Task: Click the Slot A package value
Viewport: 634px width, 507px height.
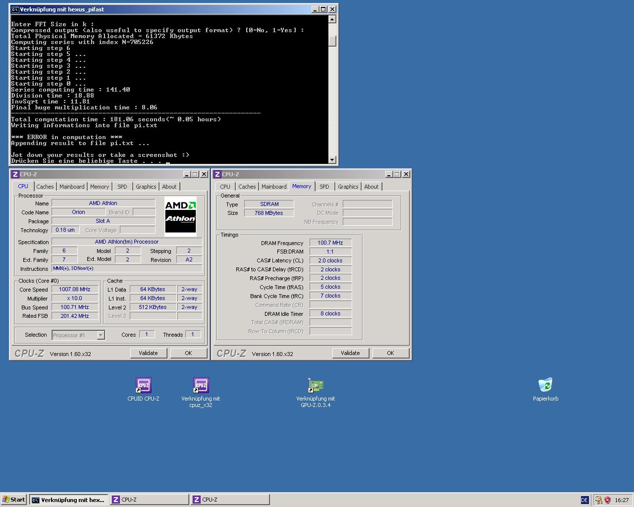Action: [x=103, y=221]
